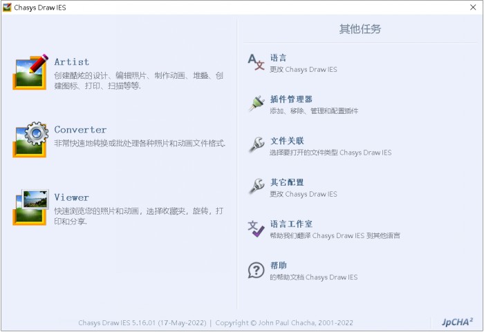Click the Artist pencil-and-picture icon
Viewport: 484px width, 332px height.
click(30, 72)
